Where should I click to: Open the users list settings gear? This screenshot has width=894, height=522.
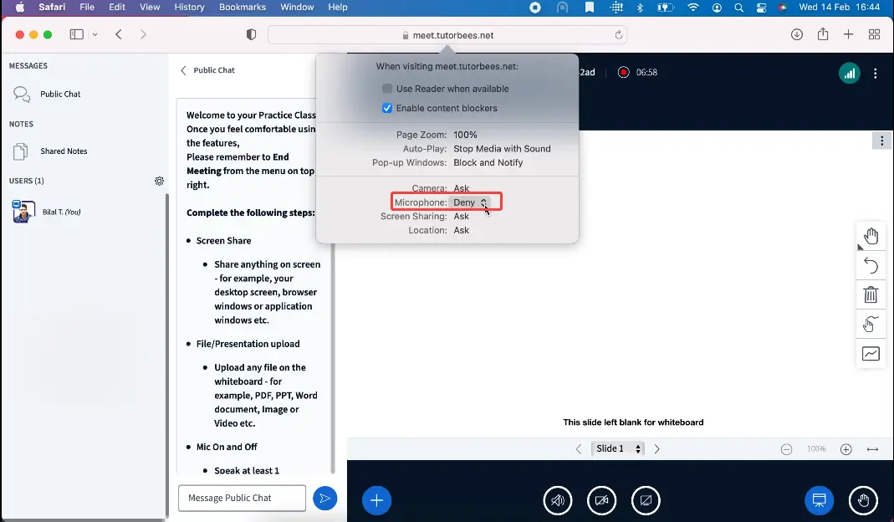click(159, 181)
